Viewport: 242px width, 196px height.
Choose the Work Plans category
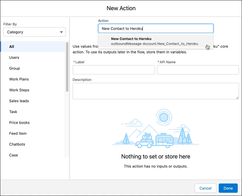(x=33, y=79)
